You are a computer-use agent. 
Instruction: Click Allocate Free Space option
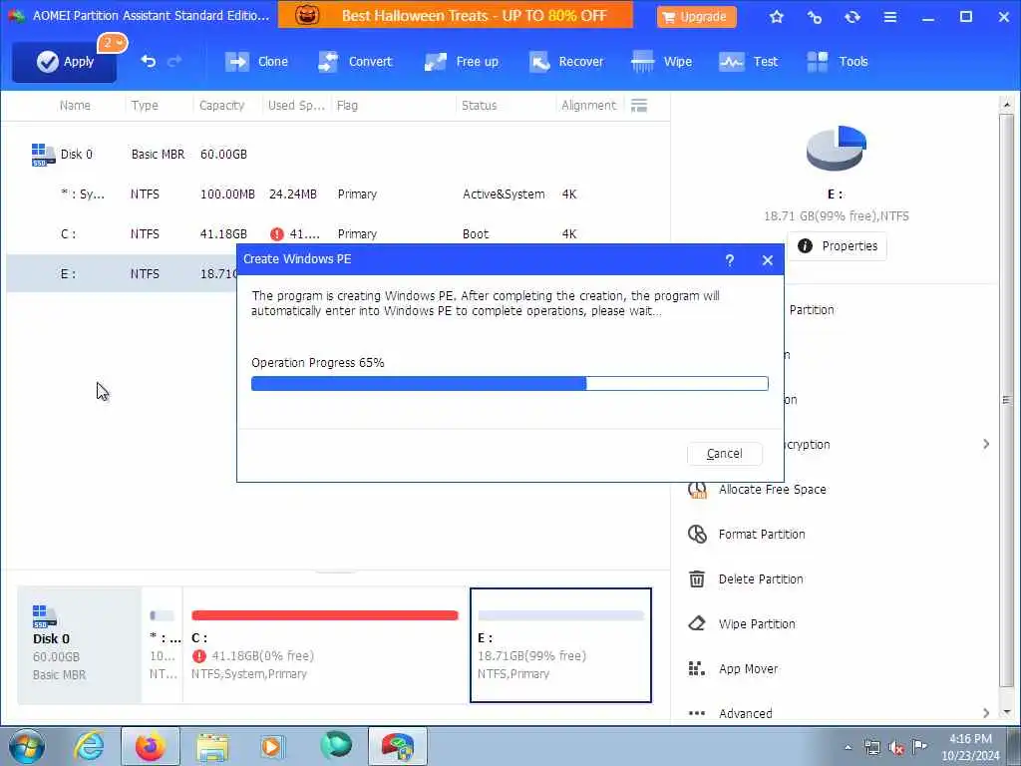tap(772, 490)
